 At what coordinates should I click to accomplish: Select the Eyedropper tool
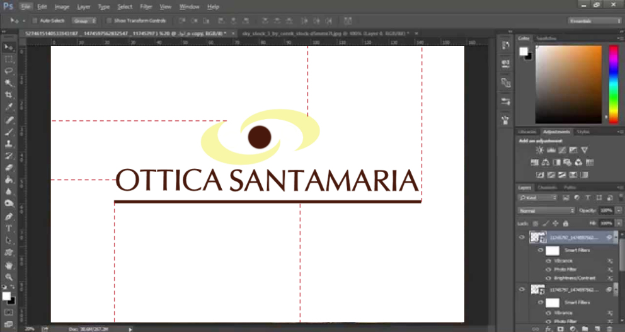pos(9,107)
